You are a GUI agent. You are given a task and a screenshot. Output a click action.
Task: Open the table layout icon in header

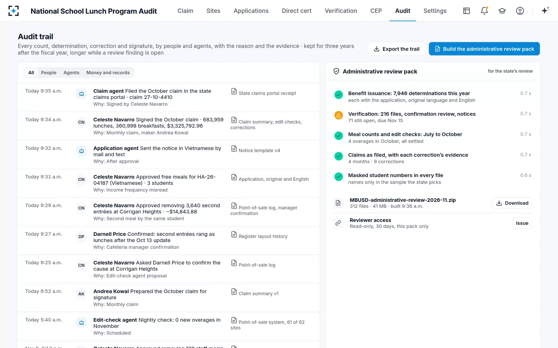[x=467, y=11]
